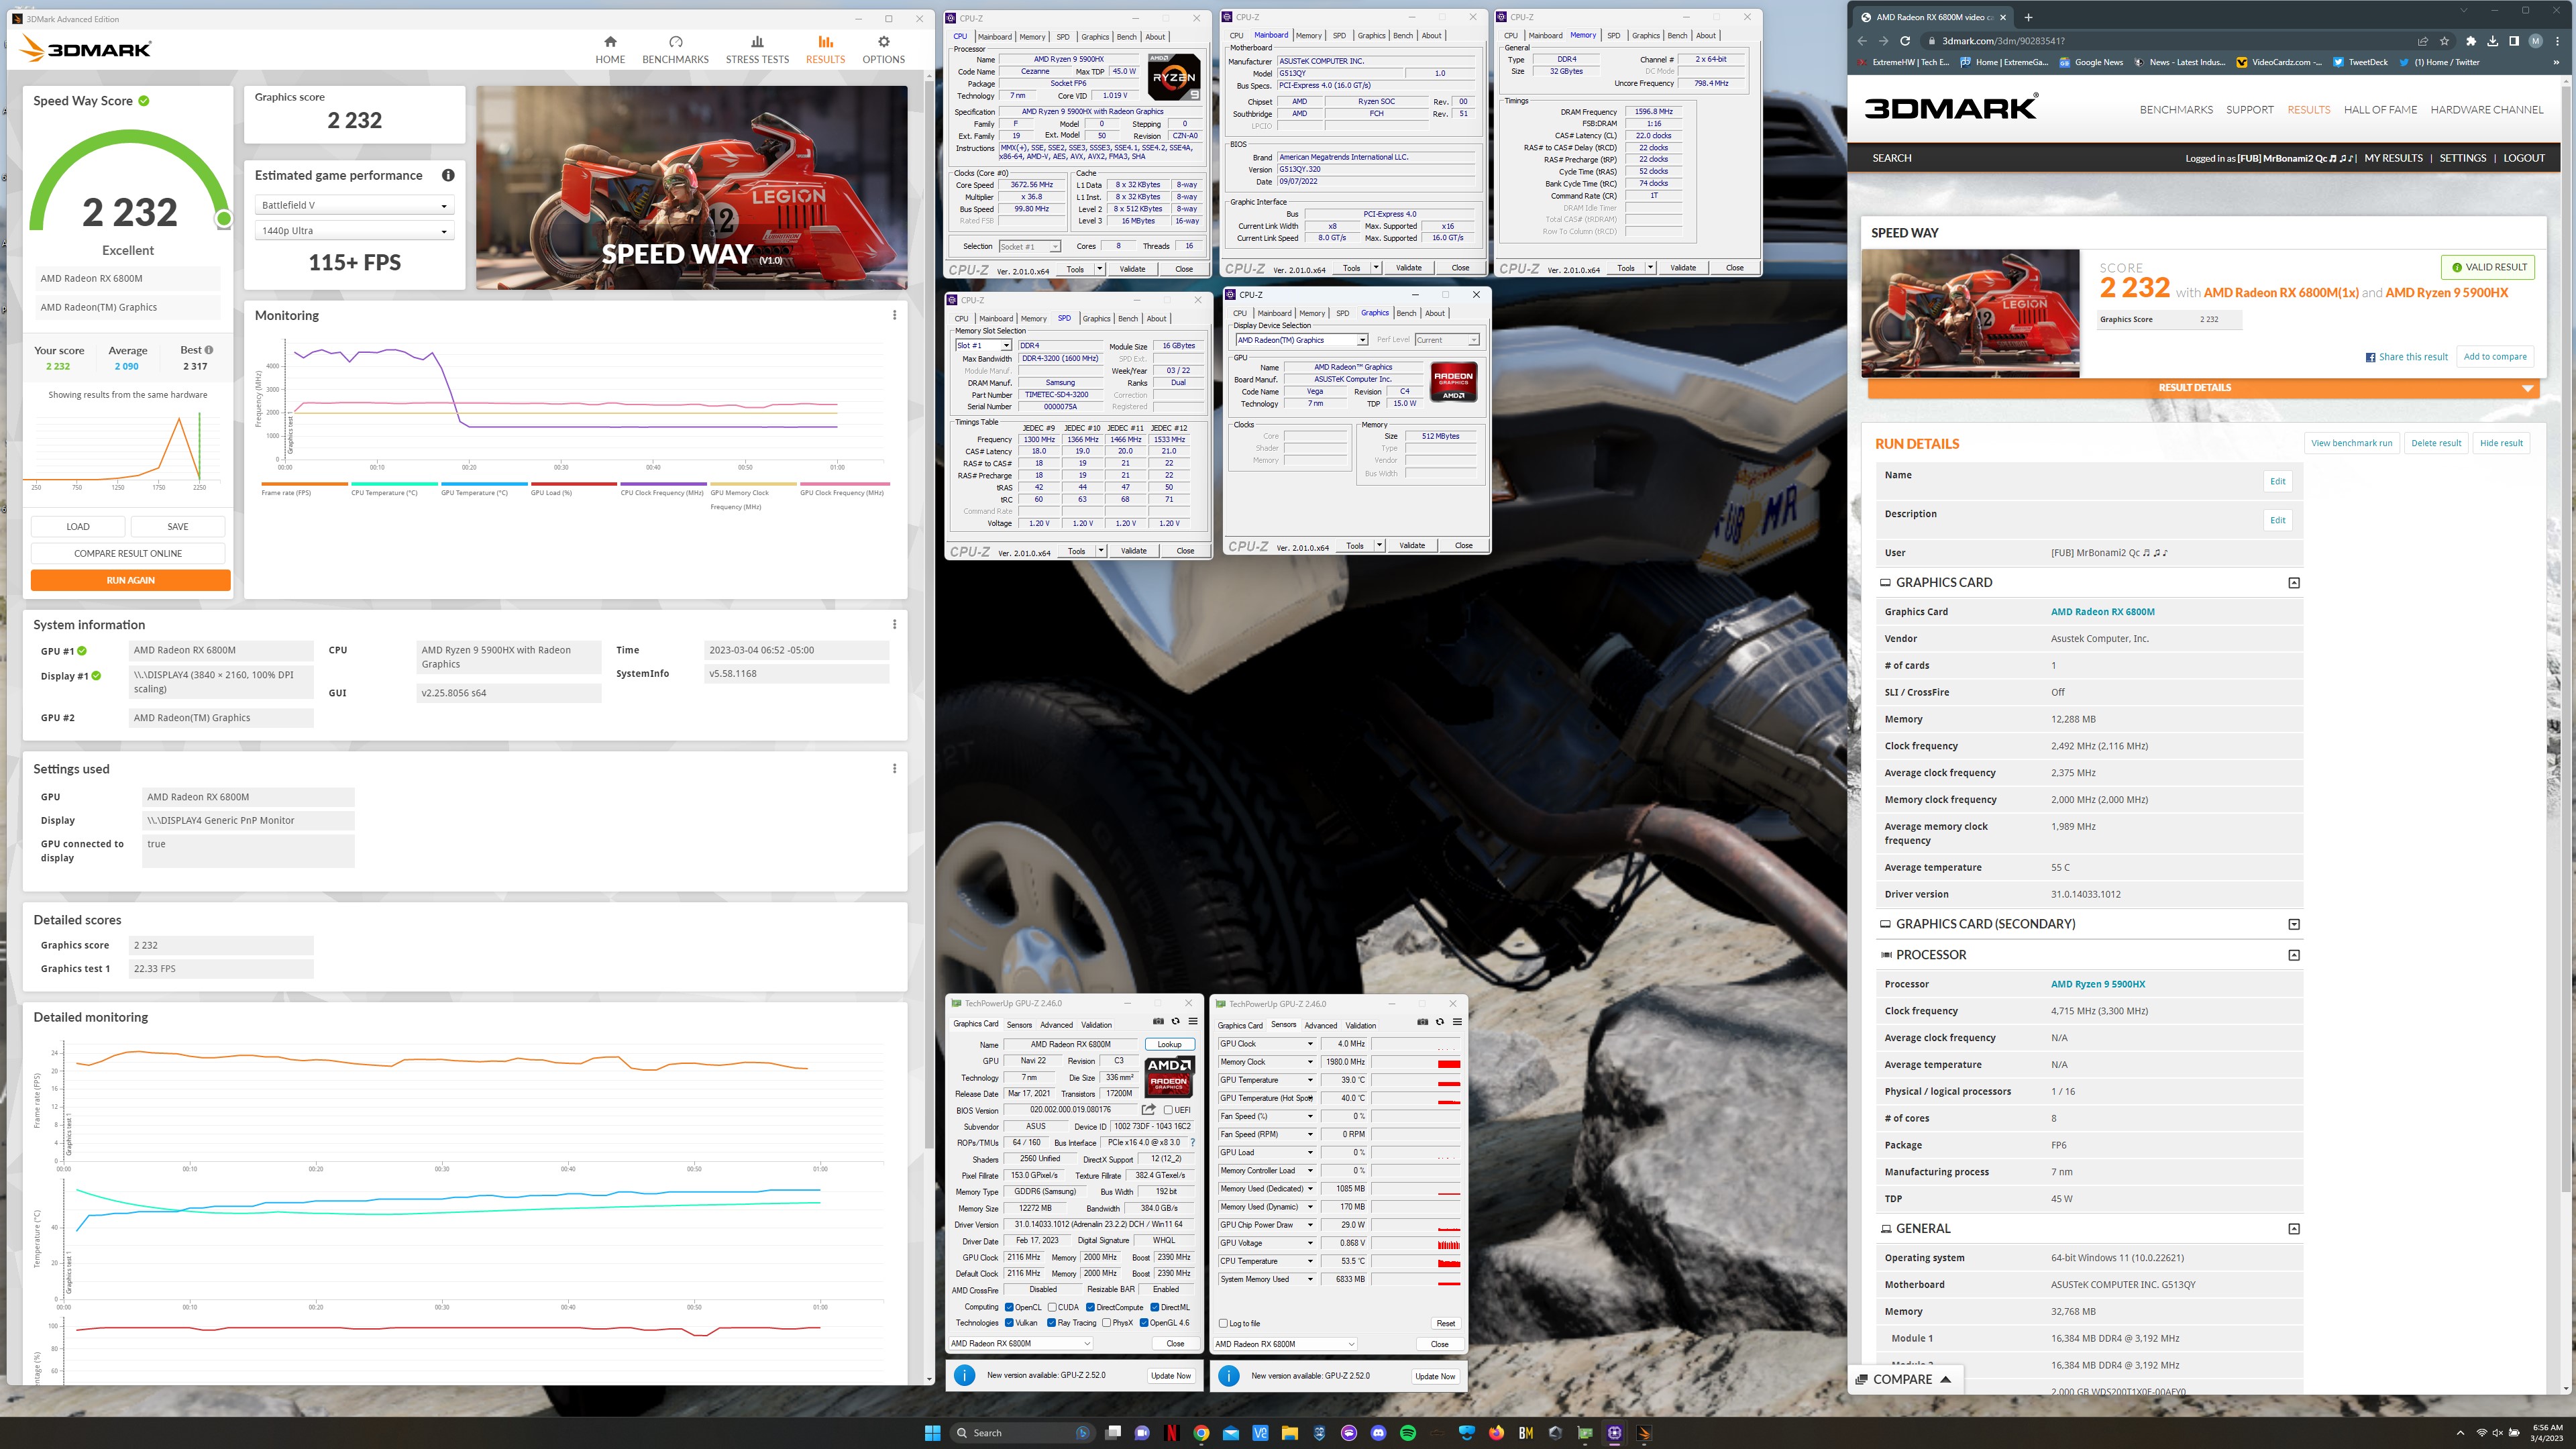Toggle DirectML checkbox in GPU-Z
The height and width of the screenshot is (1449, 2576).
coord(1154,1307)
